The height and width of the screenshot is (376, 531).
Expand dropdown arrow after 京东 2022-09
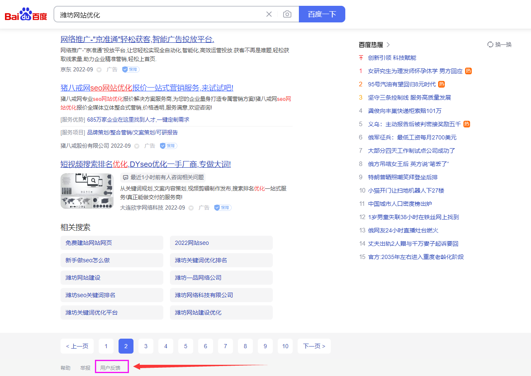click(99, 70)
